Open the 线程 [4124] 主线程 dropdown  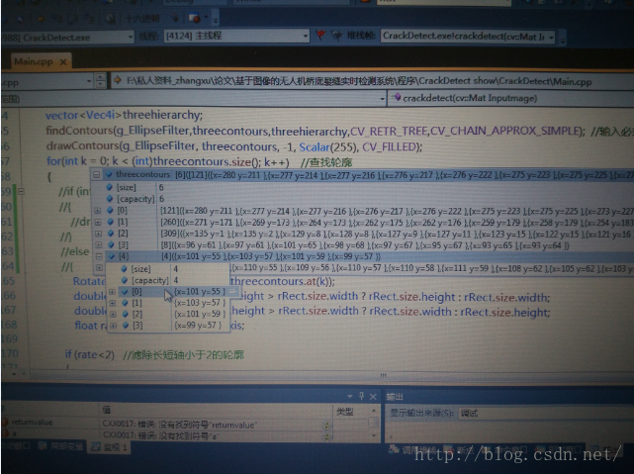pyautogui.click(x=236, y=36)
